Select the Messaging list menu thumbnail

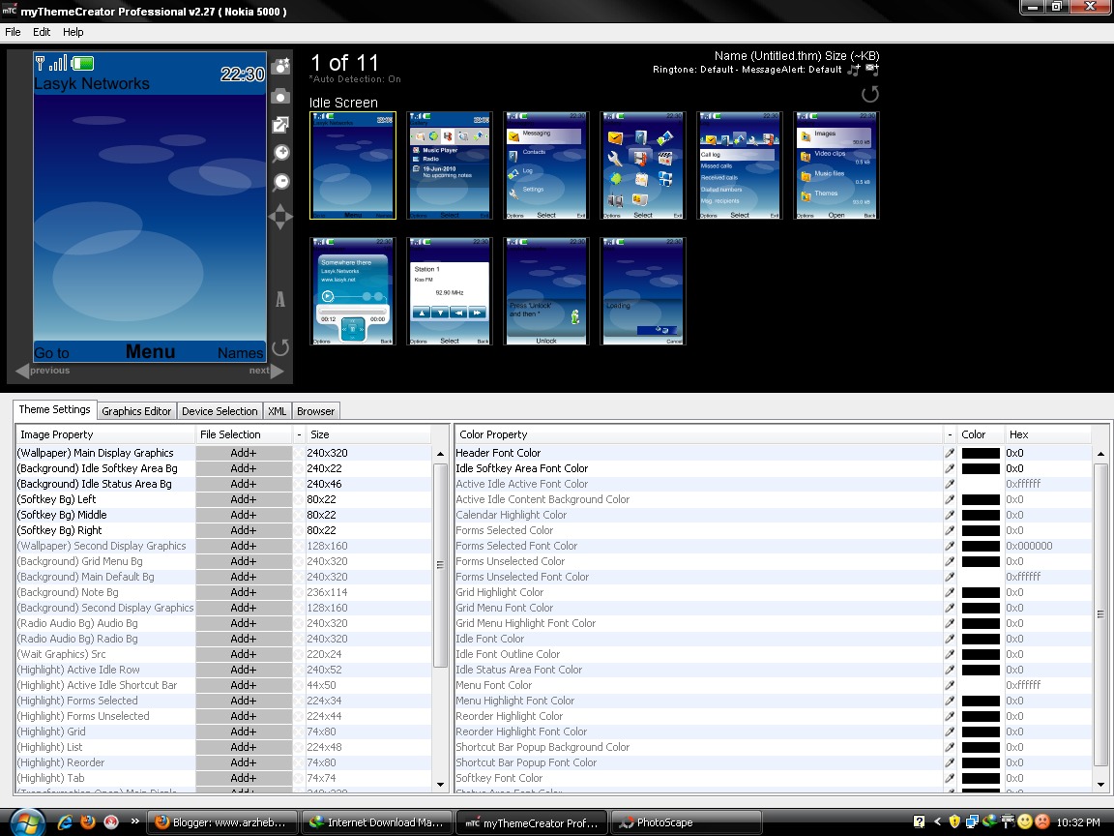546,164
